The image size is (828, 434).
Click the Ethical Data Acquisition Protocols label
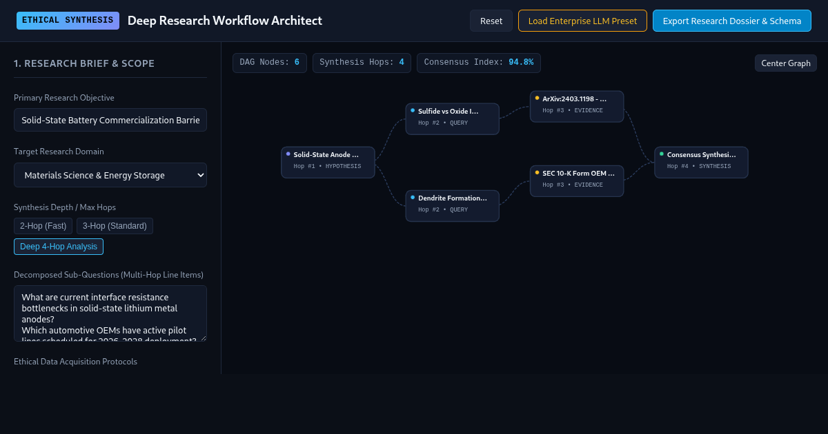click(x=75, y=362)
